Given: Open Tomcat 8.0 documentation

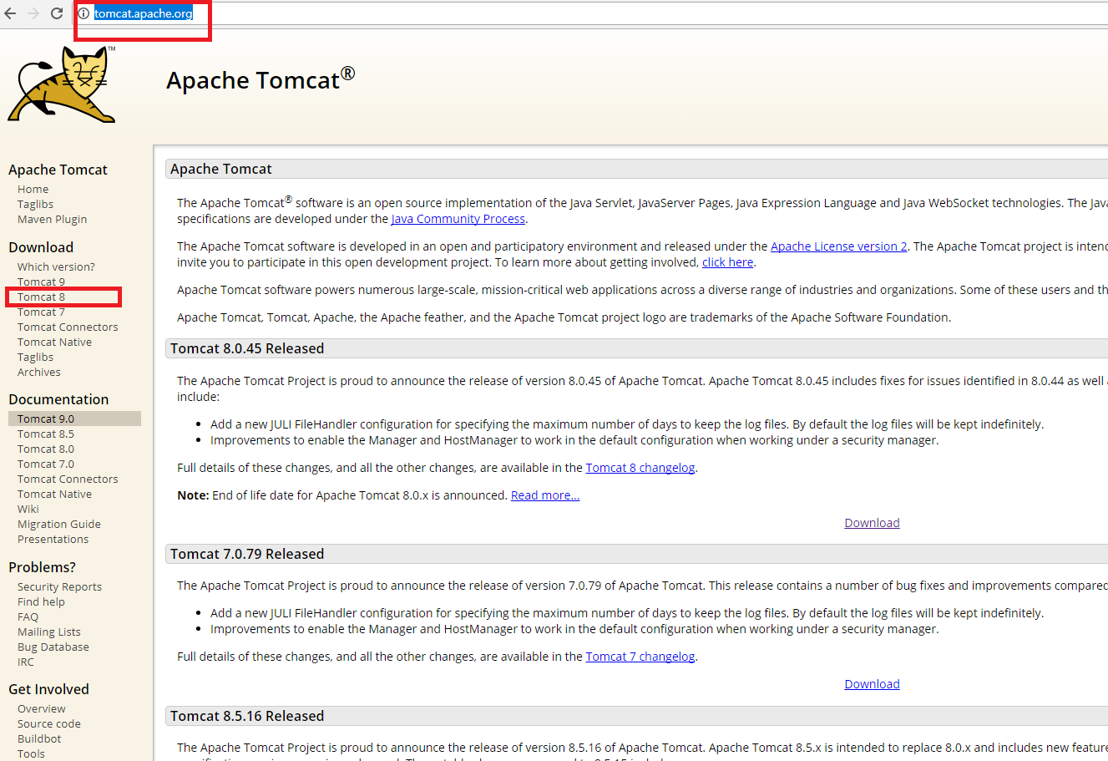Looking at the screenshot, I should coord(46,449).
